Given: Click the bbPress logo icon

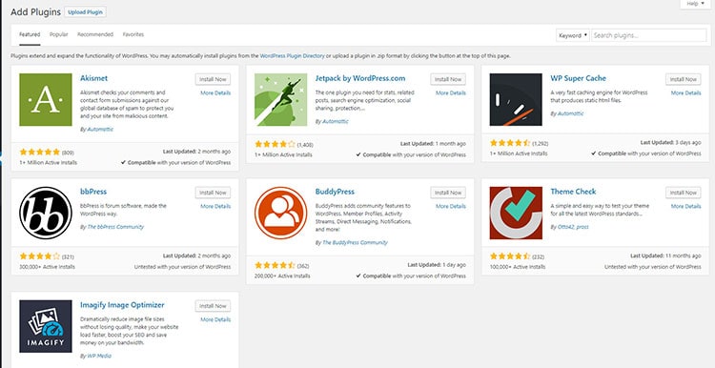Looking at the screenshot, I should (x=46, y=213).
